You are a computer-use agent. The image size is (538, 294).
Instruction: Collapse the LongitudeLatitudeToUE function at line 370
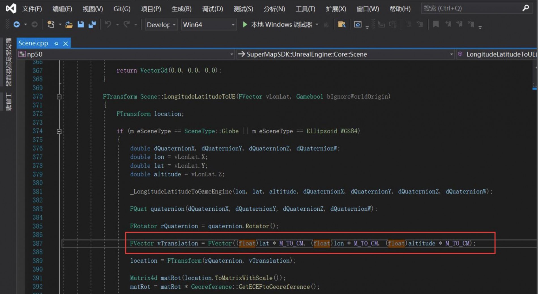59,97
